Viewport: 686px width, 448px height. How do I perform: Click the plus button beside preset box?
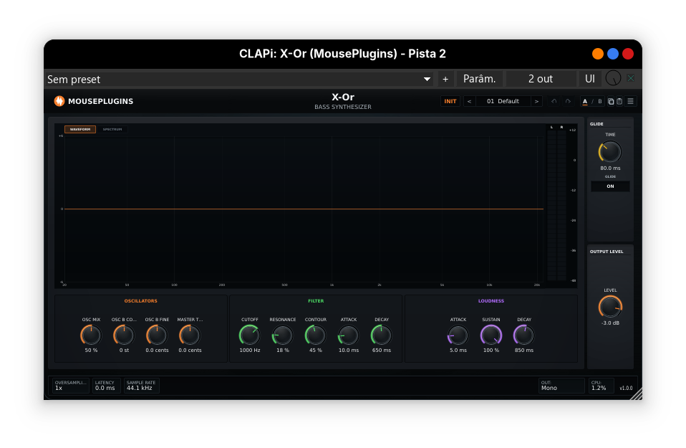[445, 80]
